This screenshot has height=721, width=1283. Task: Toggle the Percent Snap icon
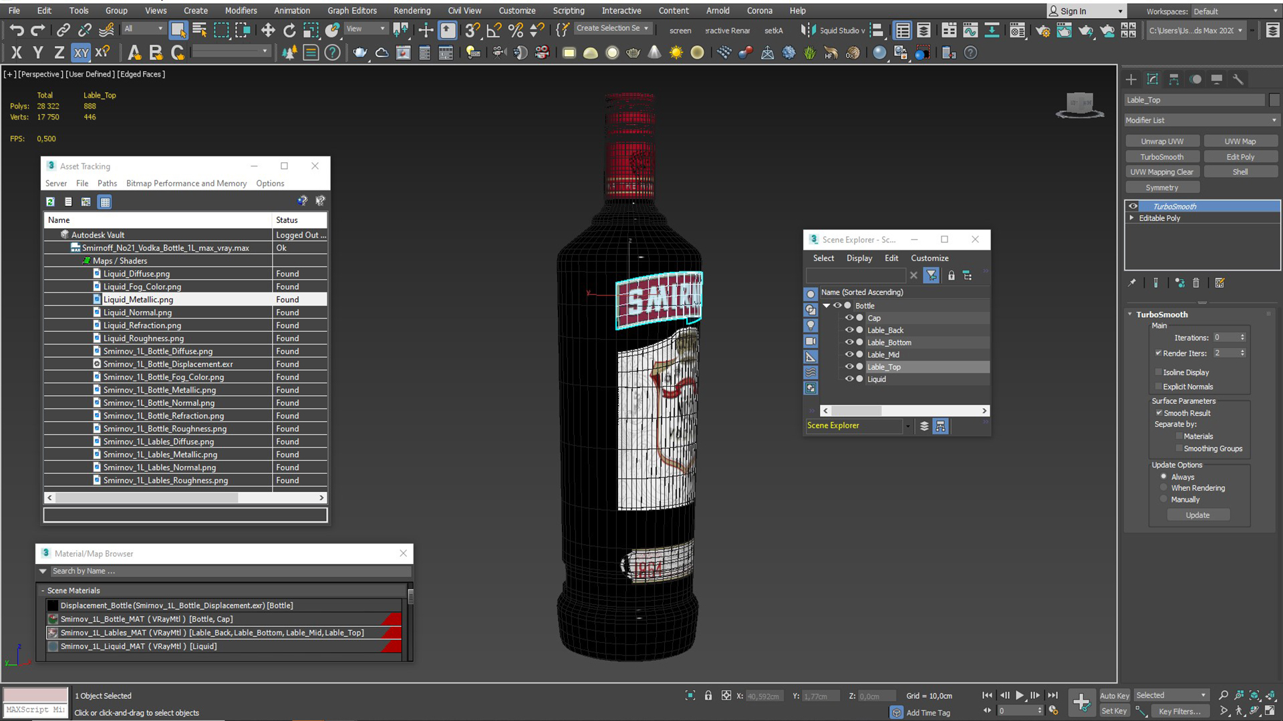(515, 30)
